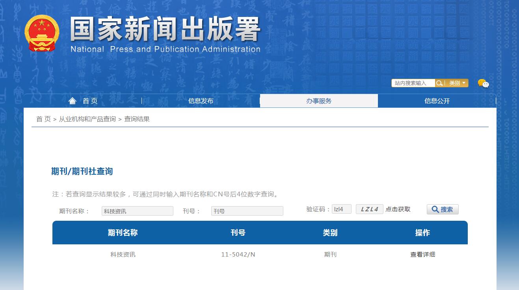Click the 搜索 search button
The image size is (519, 290).
(442, 209)
